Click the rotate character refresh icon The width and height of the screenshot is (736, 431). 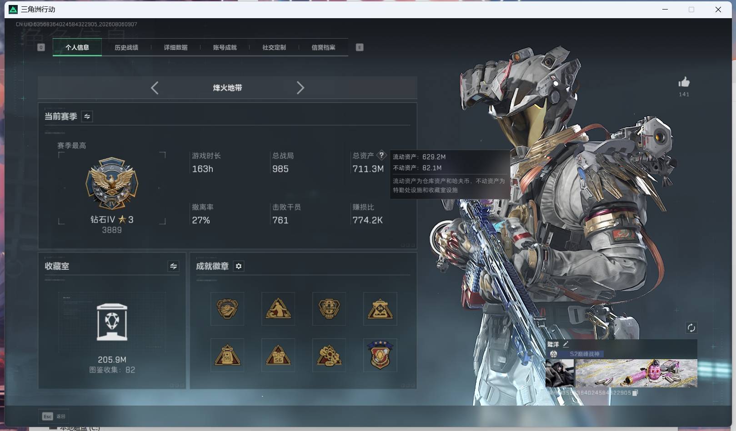pos(691,328)
